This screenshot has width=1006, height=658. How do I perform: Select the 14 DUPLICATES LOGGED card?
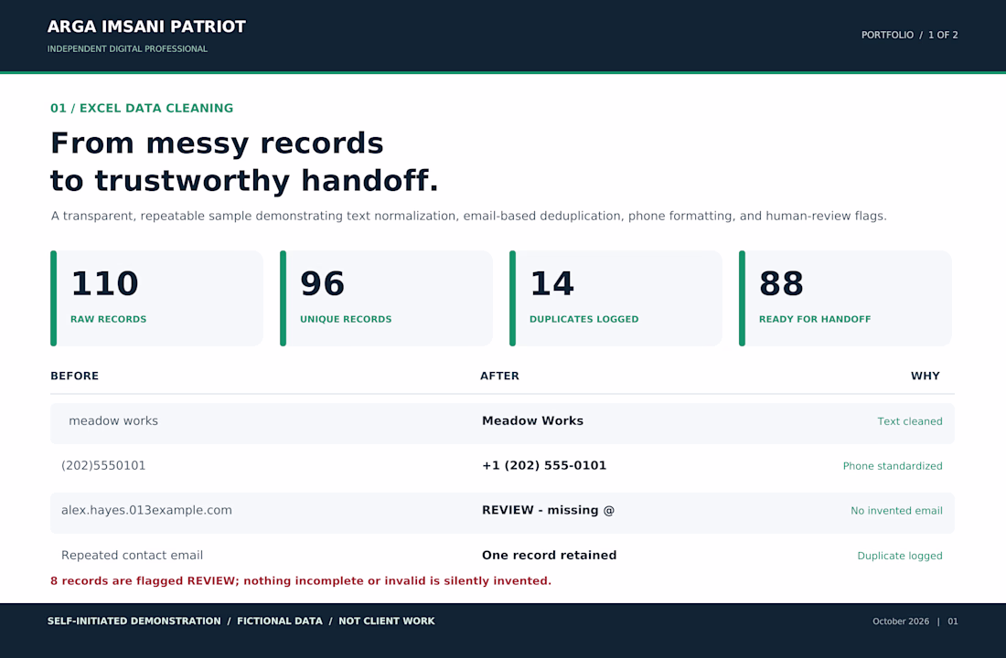coord(615,298)
